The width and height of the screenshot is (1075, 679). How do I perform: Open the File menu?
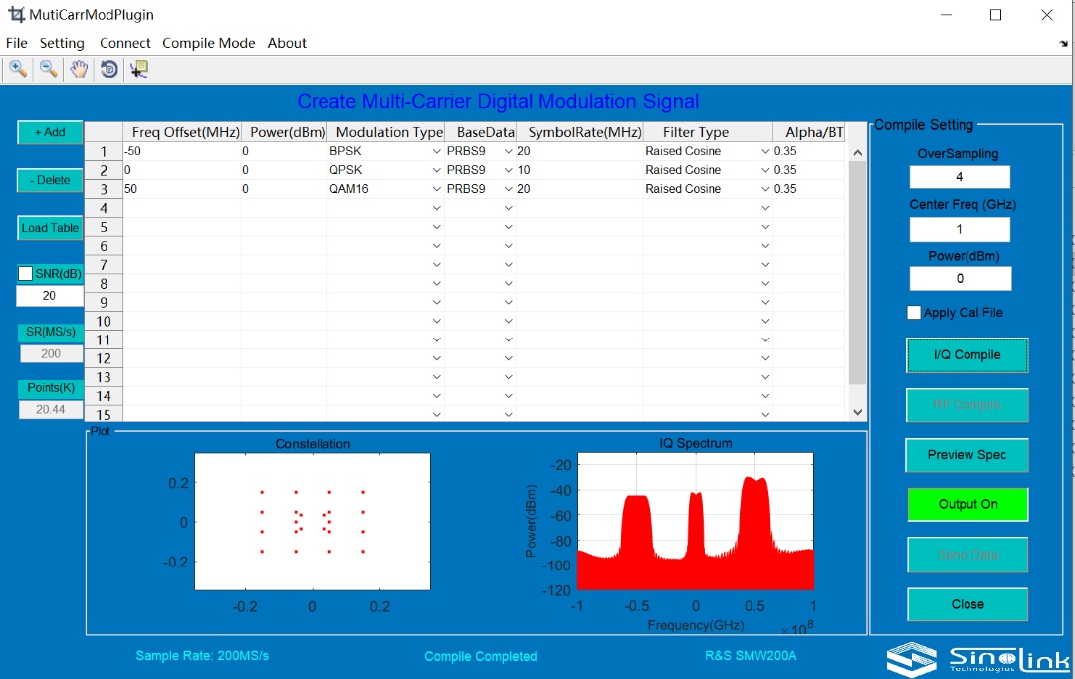pyautogui.click(x=17, y=43)
